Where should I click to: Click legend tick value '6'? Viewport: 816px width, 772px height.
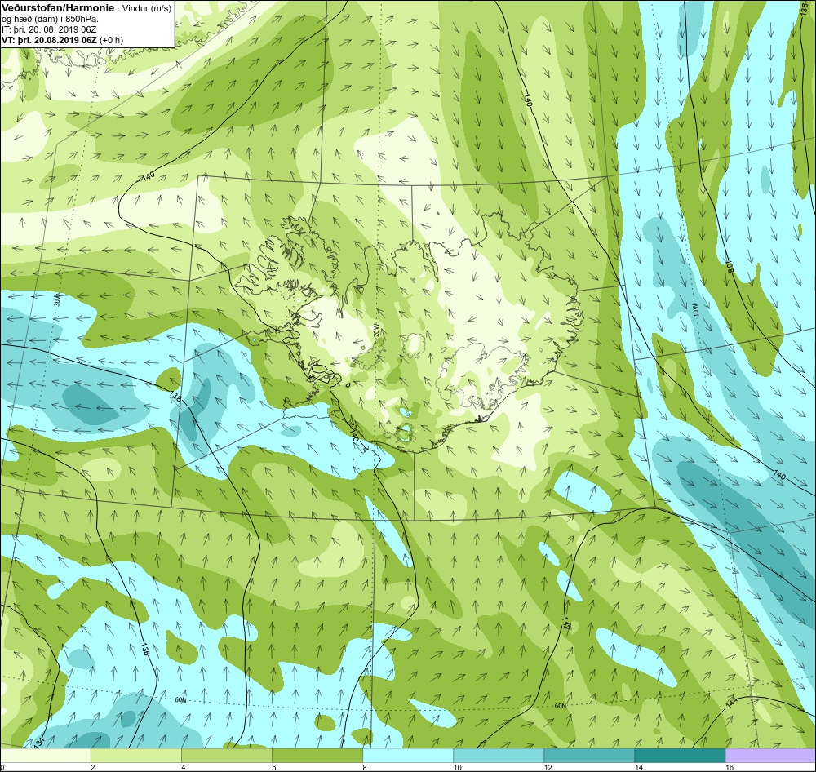[x=273, y=767]
